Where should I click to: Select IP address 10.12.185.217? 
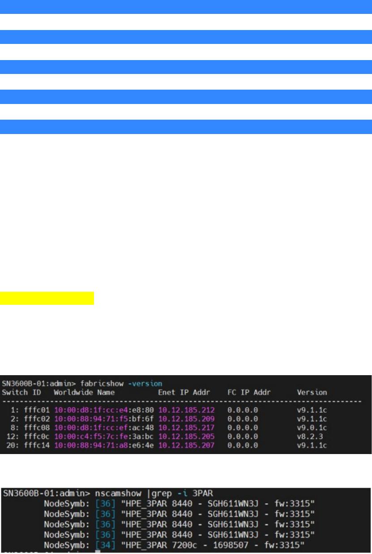coord(187,427)
